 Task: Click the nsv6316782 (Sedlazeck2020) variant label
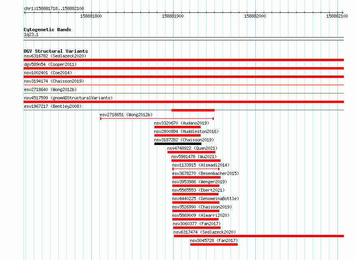point(55,56)
